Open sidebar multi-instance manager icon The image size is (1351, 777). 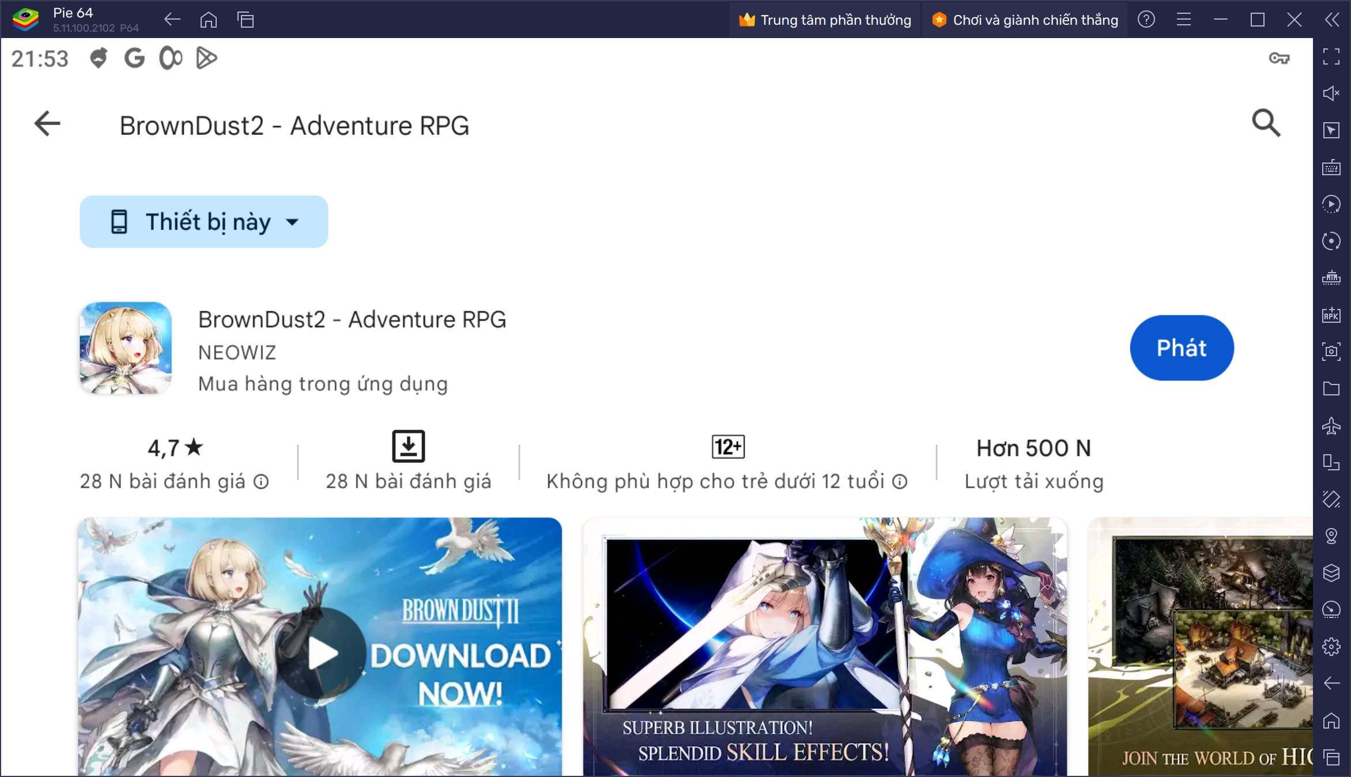pos(1331,278)
